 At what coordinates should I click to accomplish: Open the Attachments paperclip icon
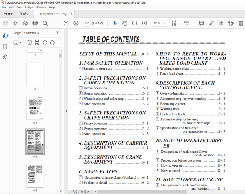click(x=5, y=57)
